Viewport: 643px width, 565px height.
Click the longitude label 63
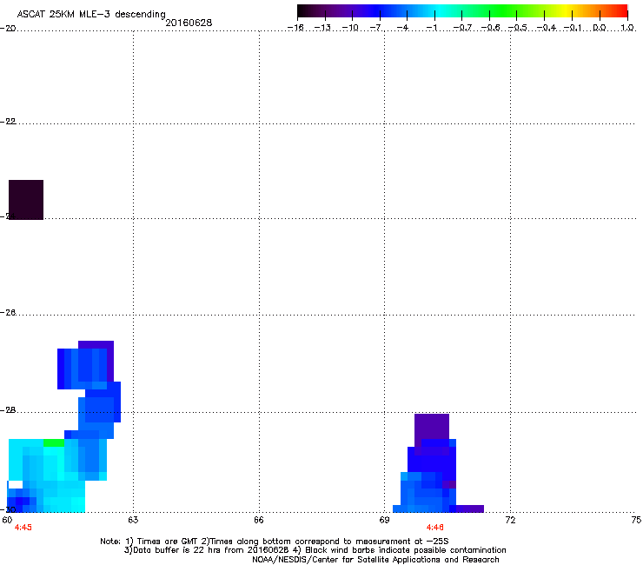[133, 520]
